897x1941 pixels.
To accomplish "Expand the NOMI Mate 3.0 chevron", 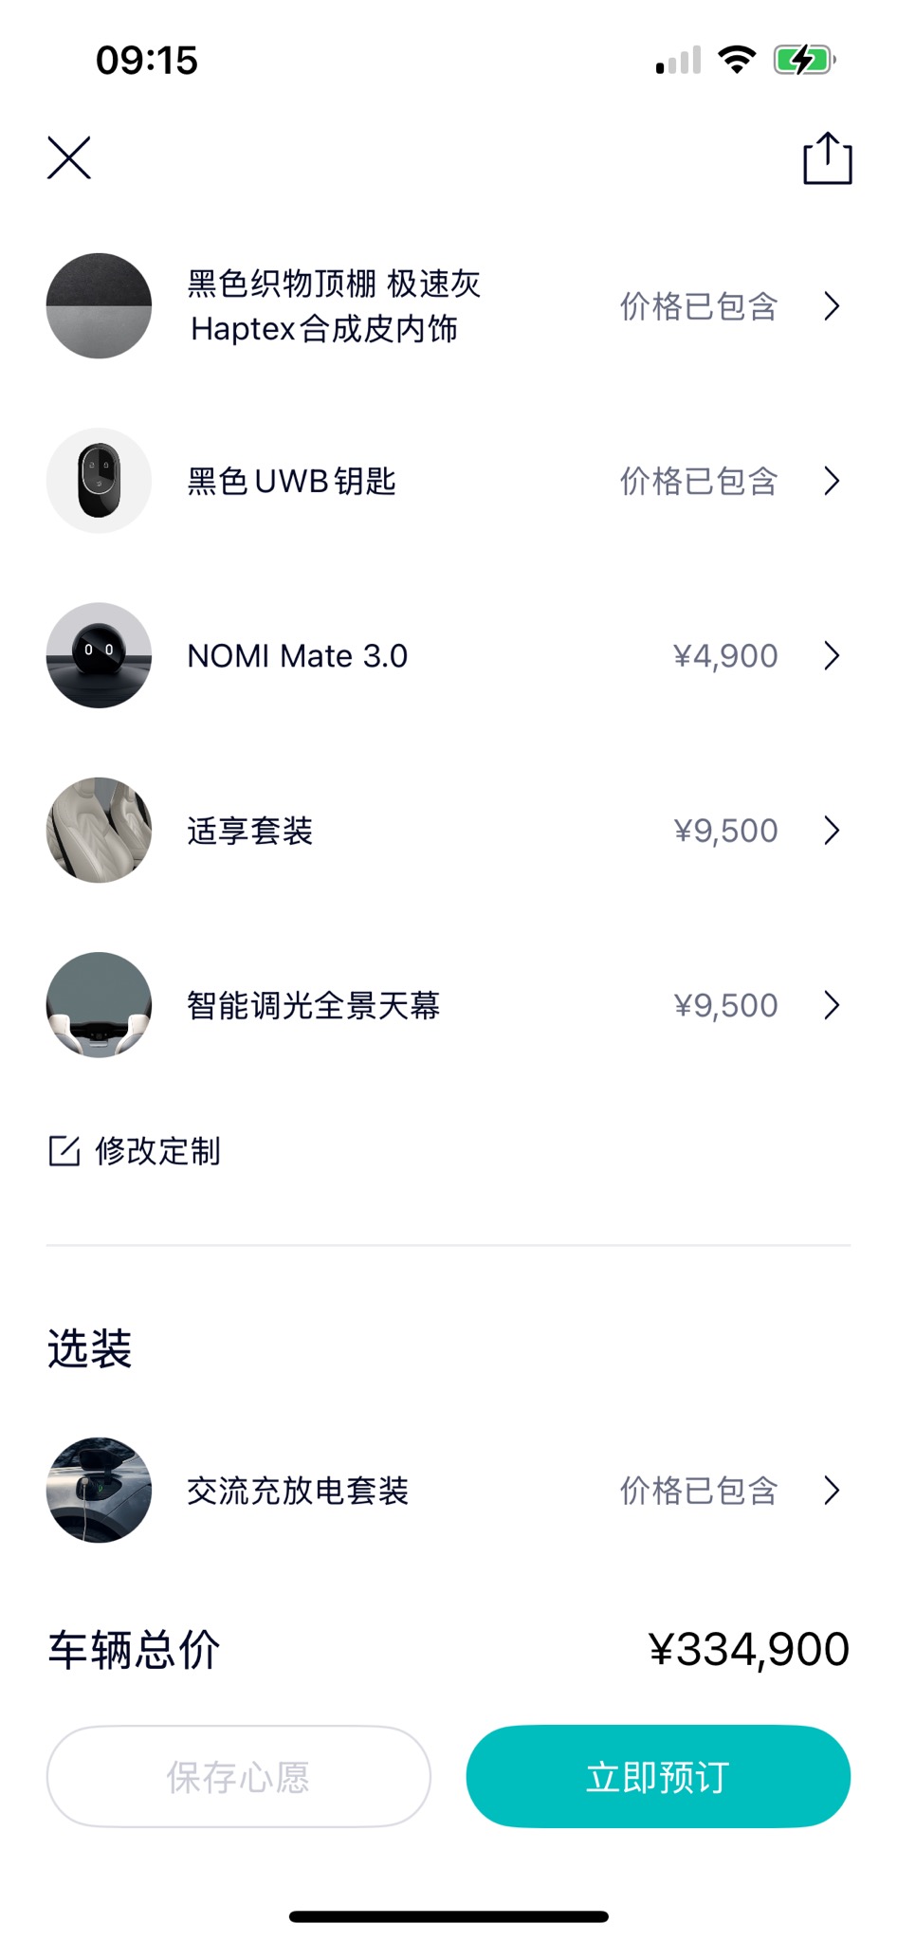I will coord(832,655).
